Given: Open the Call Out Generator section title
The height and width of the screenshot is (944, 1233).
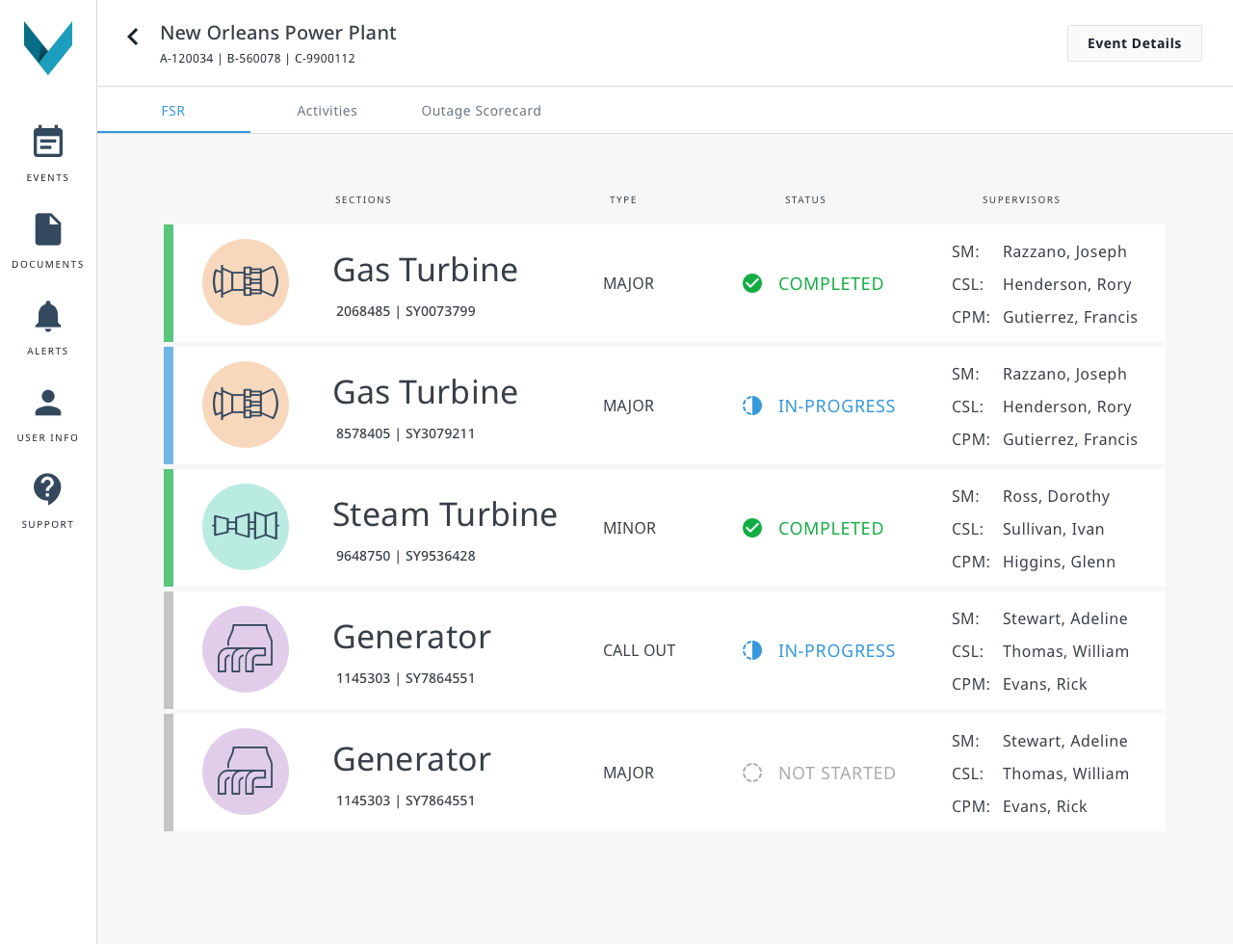Looking at the screenshot, I should (411, 637).
